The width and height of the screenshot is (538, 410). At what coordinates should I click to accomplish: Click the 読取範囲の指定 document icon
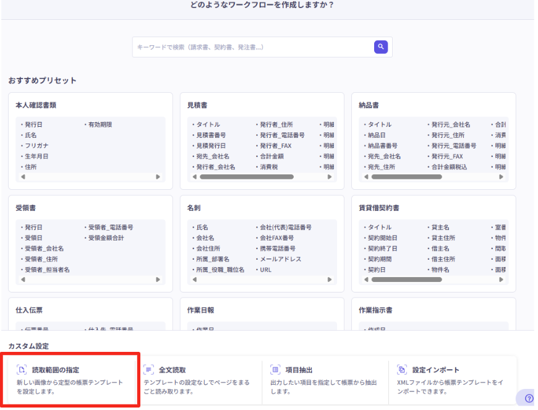coord(22,370)
